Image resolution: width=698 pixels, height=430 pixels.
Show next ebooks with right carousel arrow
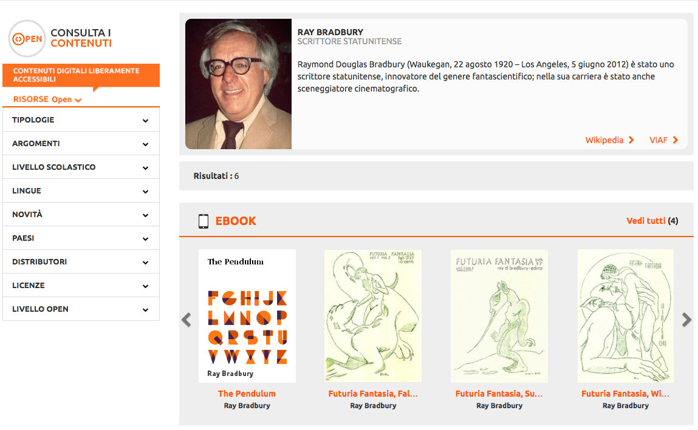(687, 320)
